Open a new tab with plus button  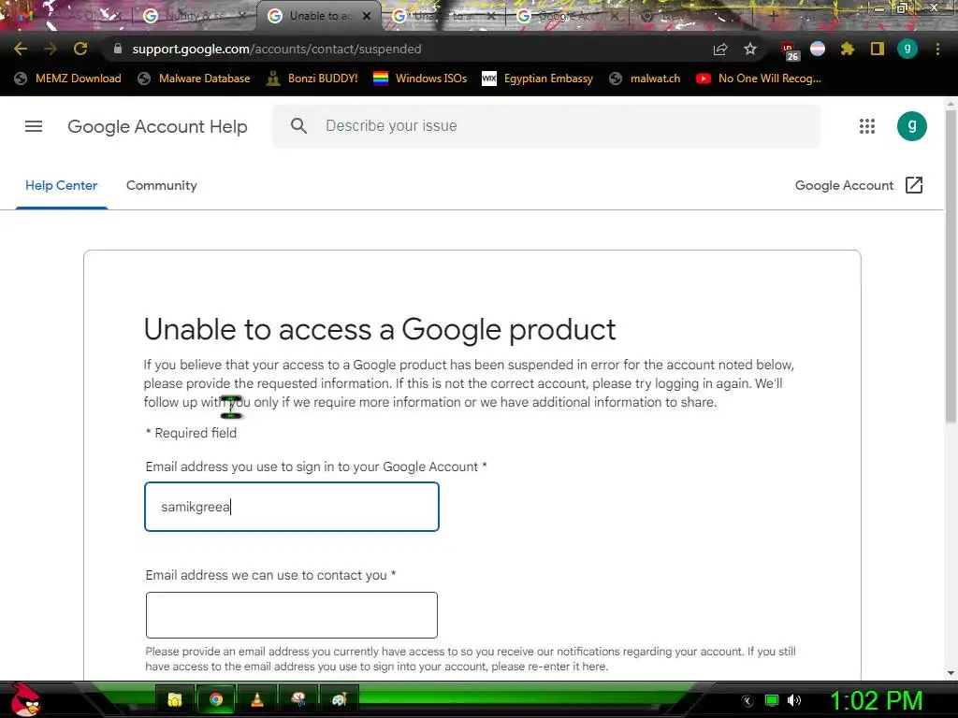pyautogui.click(x=773, y=17)
